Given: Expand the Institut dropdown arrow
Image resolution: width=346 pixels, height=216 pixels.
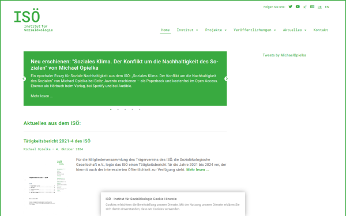Looking at the screenshot, I should pyautogui.click(x=197, y=30).
